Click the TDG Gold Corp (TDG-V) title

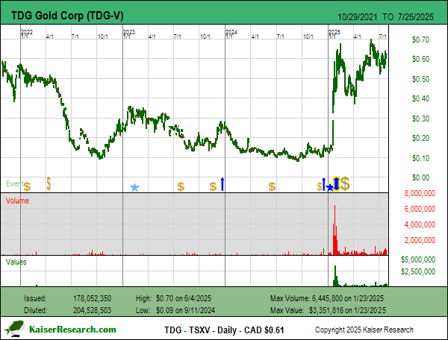[x=67, y=16]
